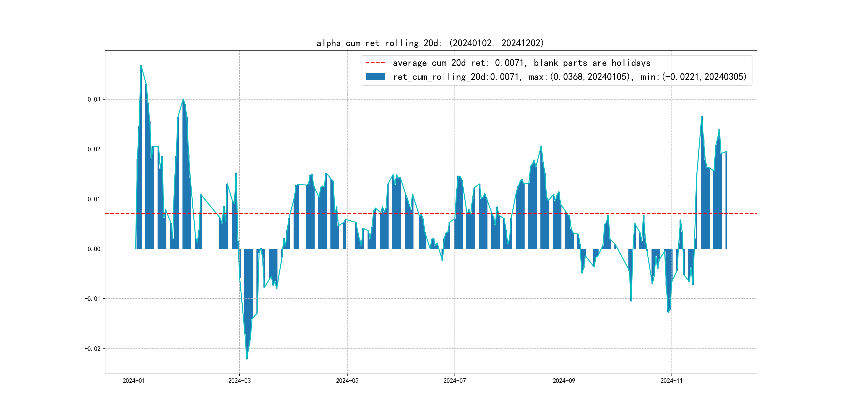Click the 0.02 y-axis tick label
Viewport: 841px width, 420px height.
(94, 149)
